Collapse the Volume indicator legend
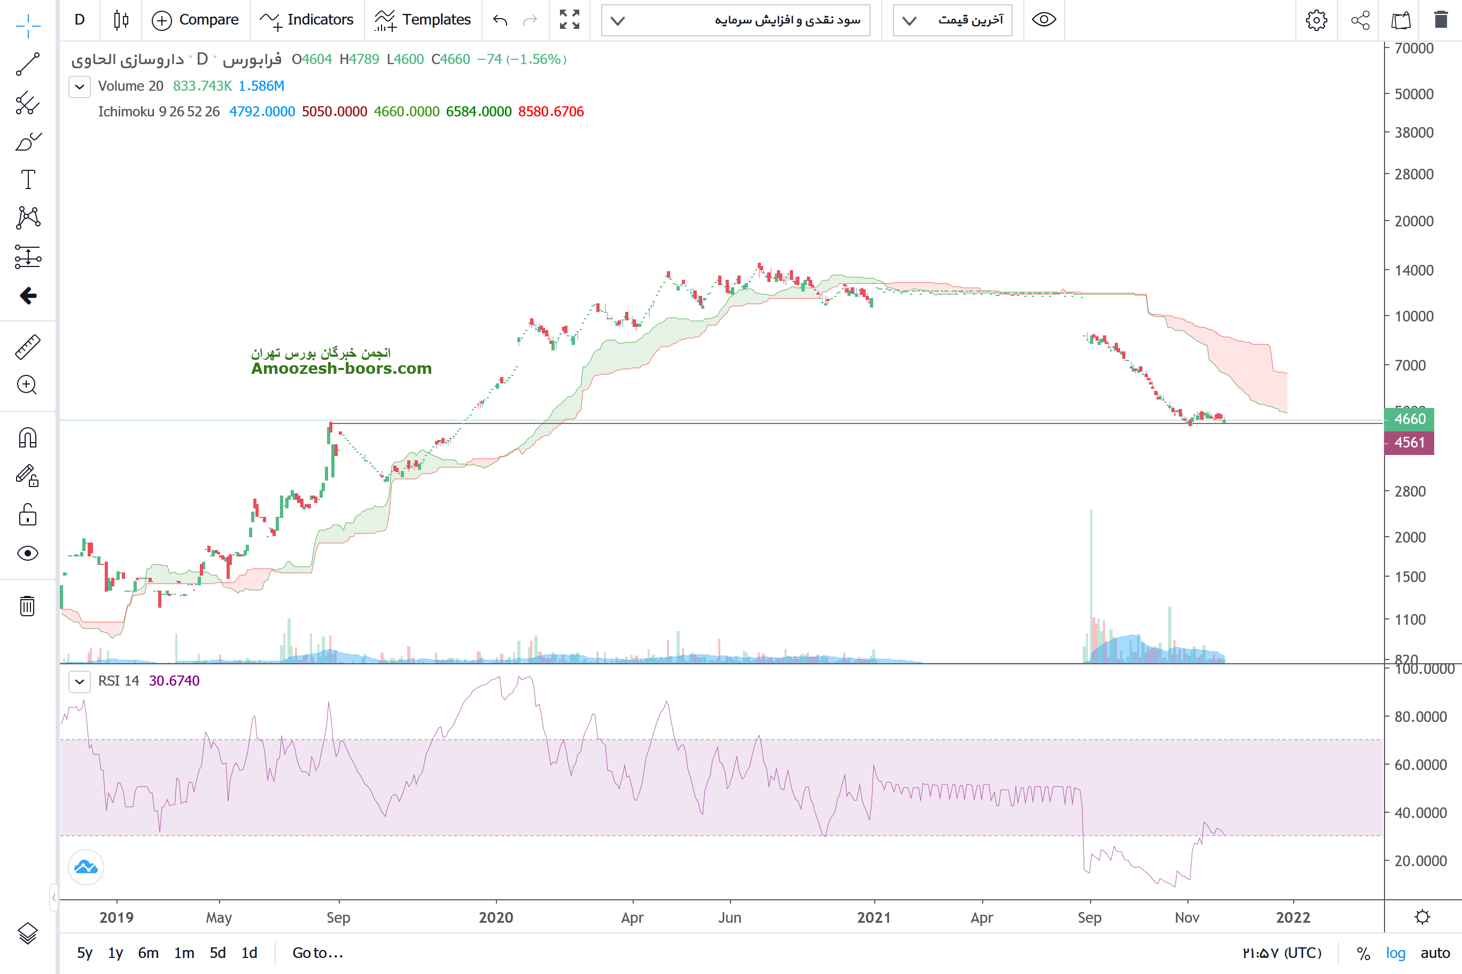1462x974 pixels. pos(80,87)
